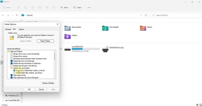Click the Copy icon in toolbar
Screen dimensions: 202x106
(x=25, y=7)
